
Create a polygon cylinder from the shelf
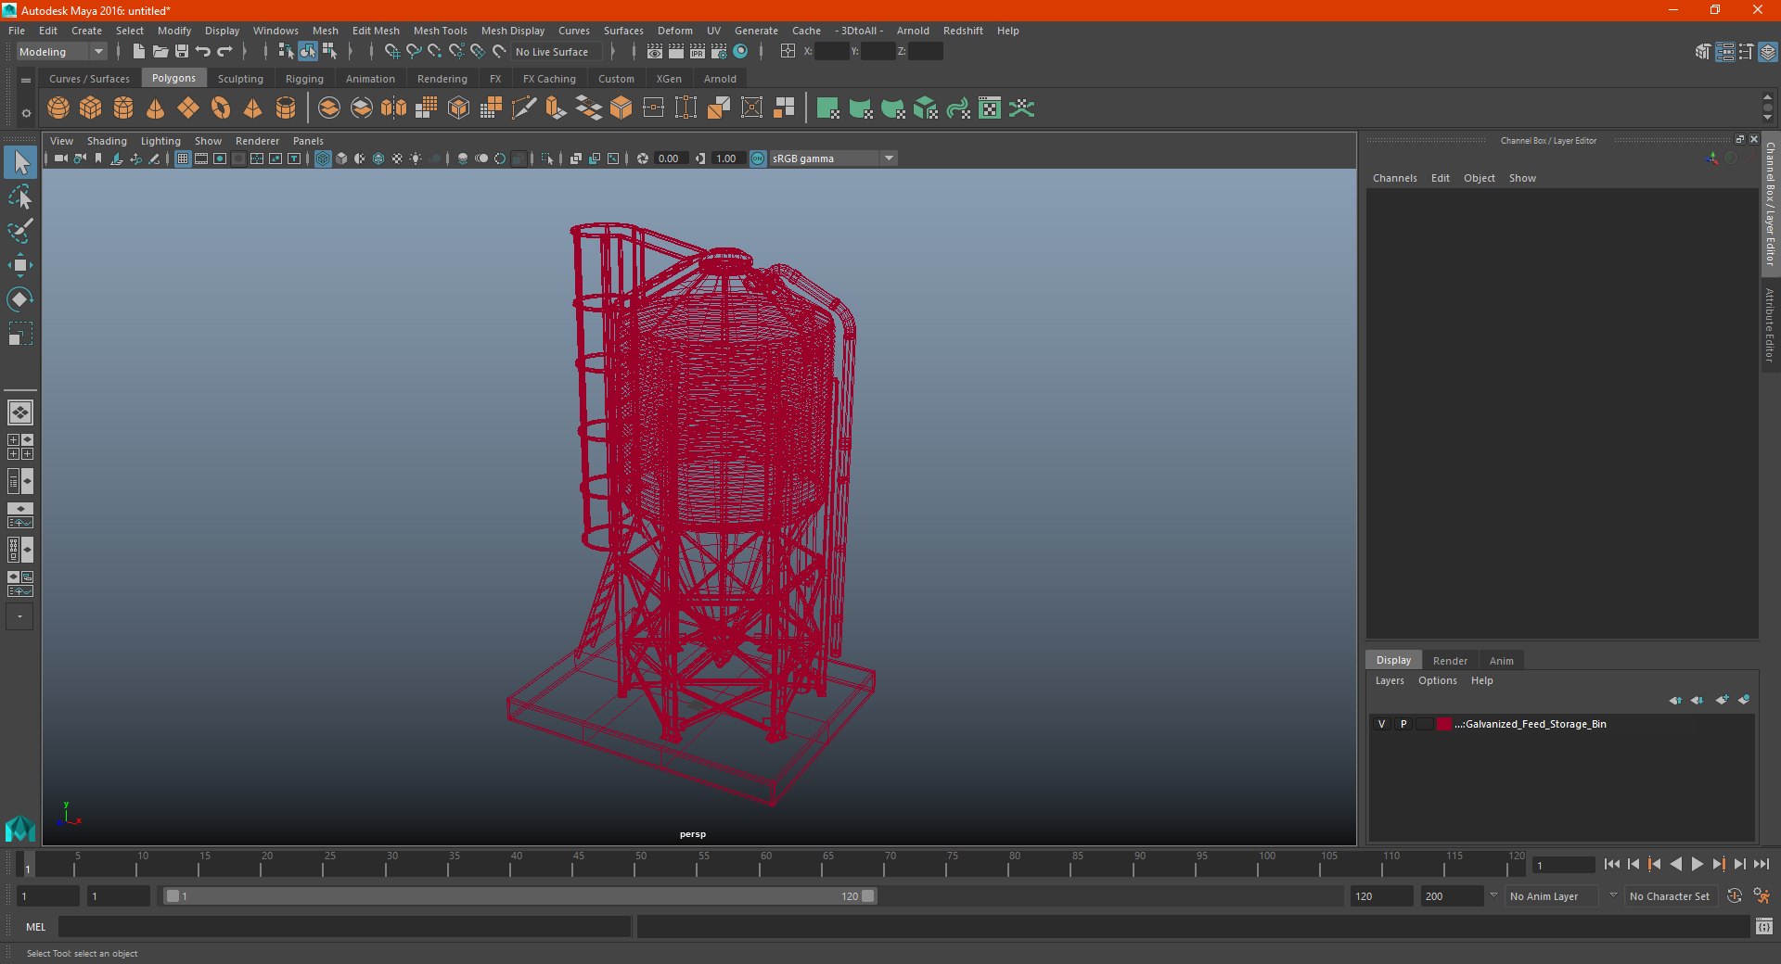pyautogui.click(x=123, y=108)
